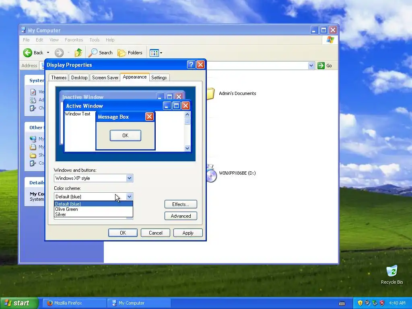Click the Advanced button
This screenshot has width=412, height=309.
pyautogui.click(x=181, y=216)
